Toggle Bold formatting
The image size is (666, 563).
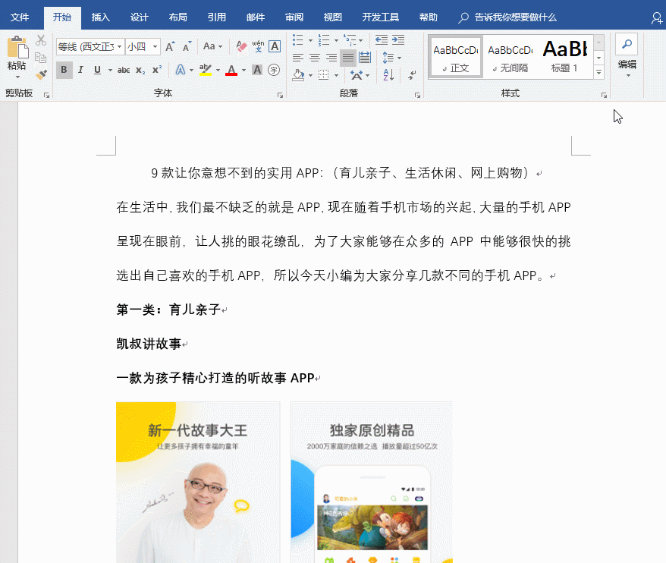tap(64, 71)
